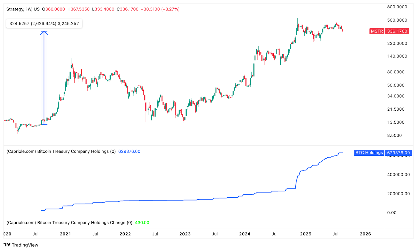Select the MSTR price label tag
The image size is (417, 251).
coord(389,31)
